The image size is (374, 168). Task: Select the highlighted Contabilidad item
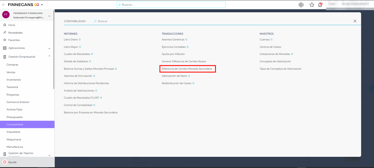pyautogui.click(x=27, y=125)
